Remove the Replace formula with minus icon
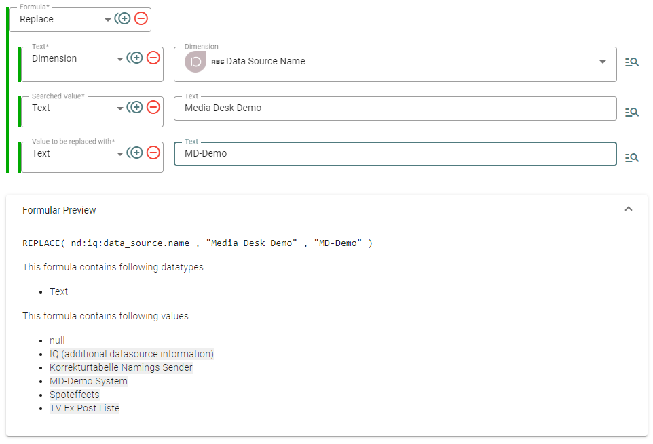The width and height of the screenshot is (653, 444). click(x=141, y=19)
